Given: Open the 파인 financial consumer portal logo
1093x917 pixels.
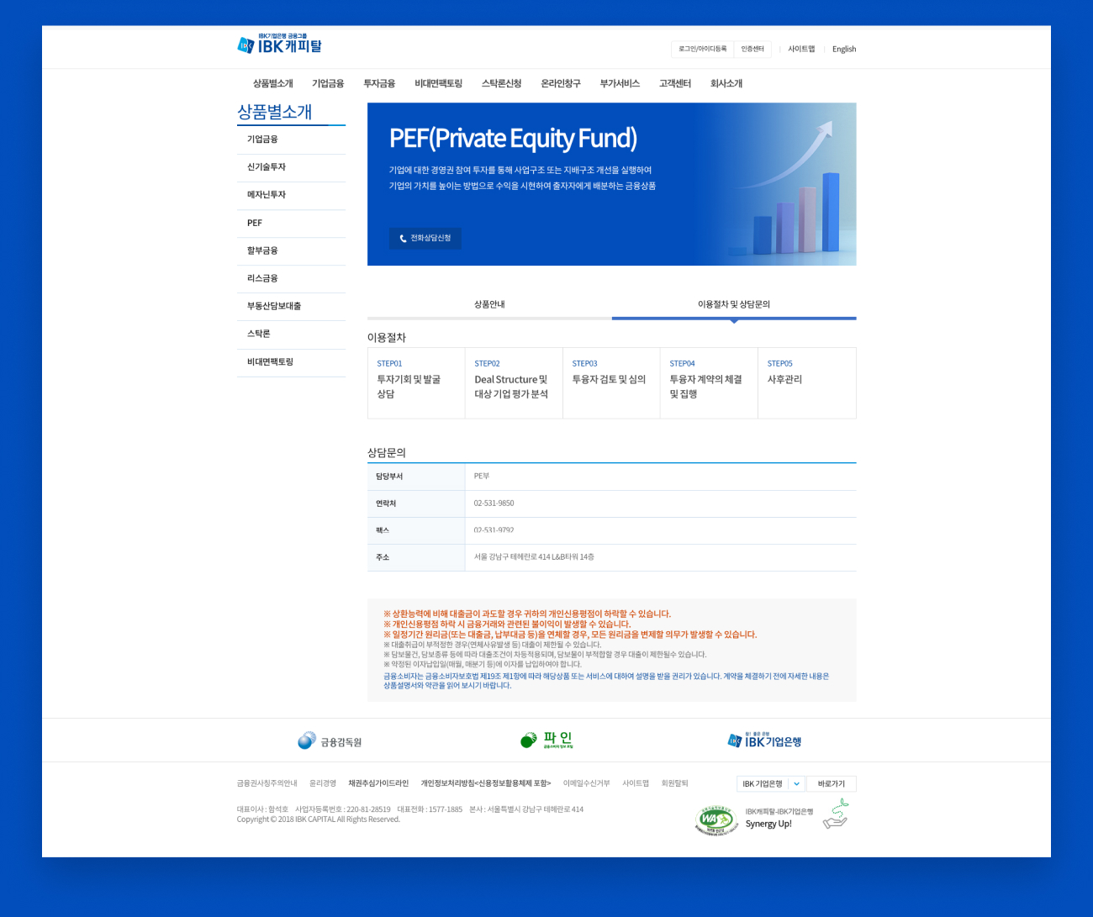Looking at the screenshot, I should [546, 740].
